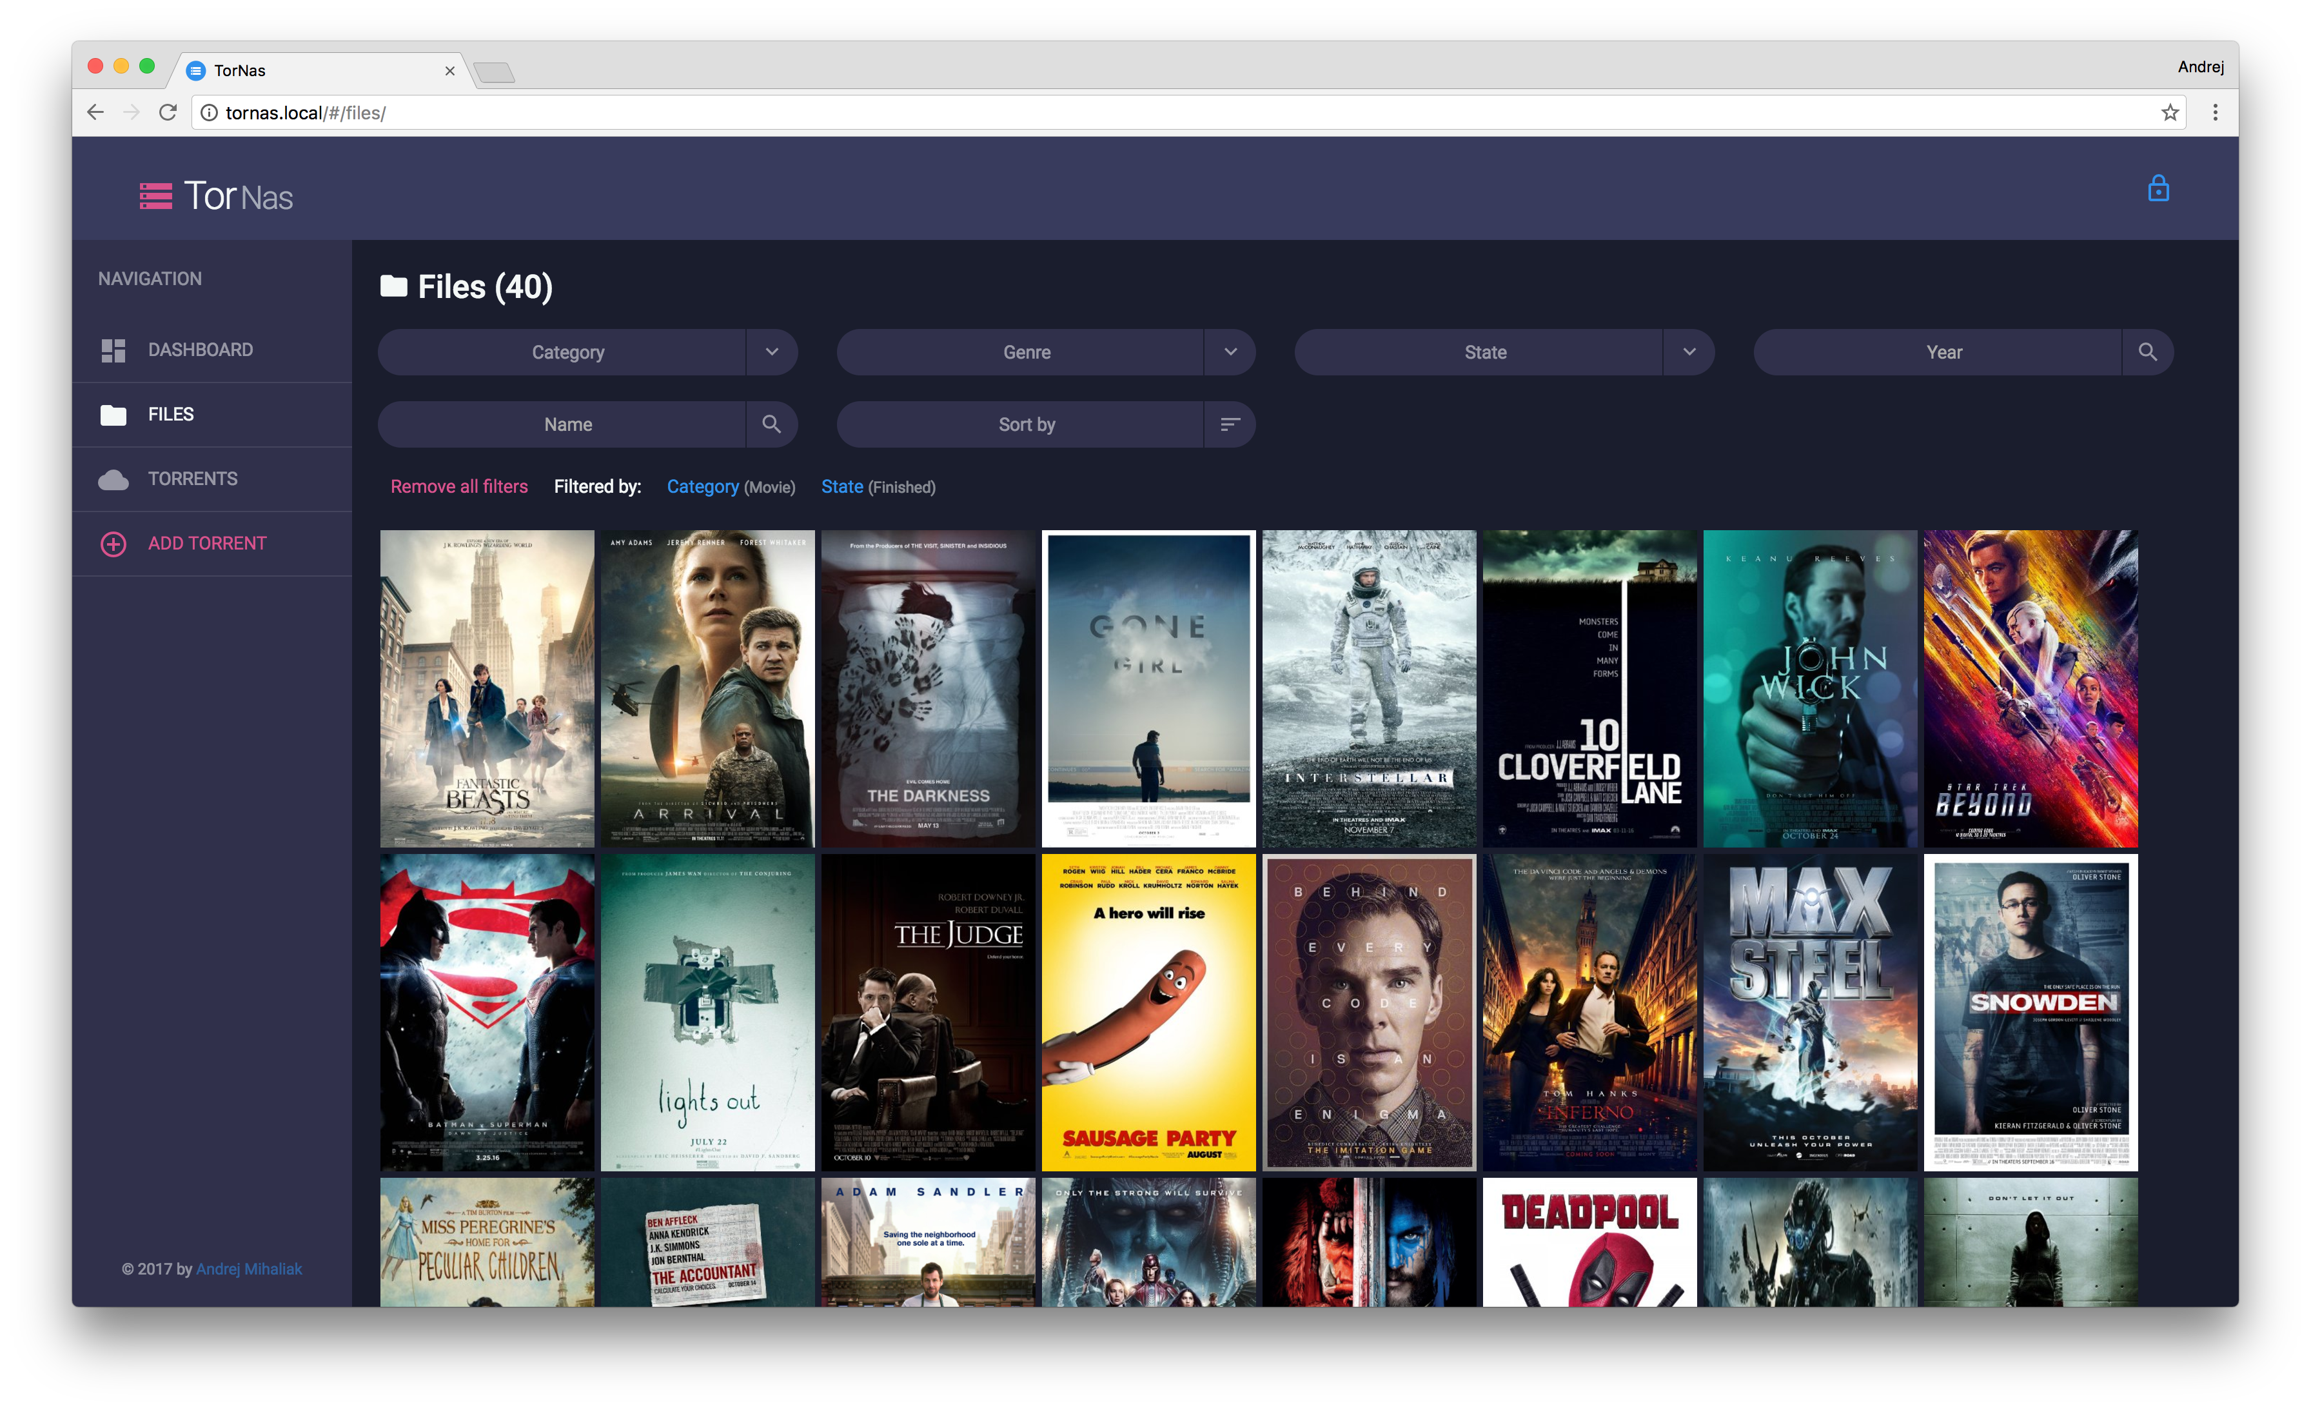Image resolution: width=2311 pixels, height=1410 pixels.
Task: Select Add Torrent in sidebar
Action: coord(206,543)
